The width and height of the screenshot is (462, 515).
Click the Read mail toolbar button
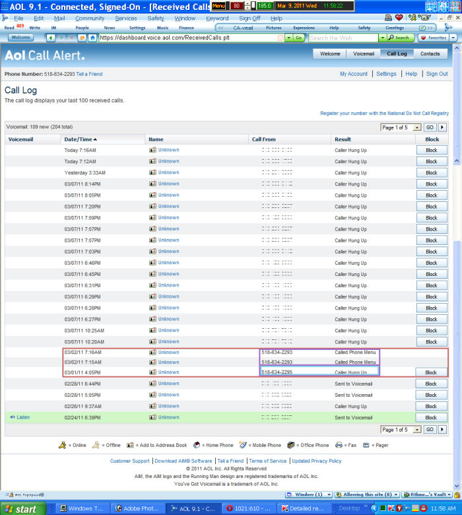[9, 28]
